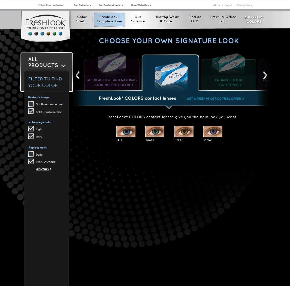Click the previous carousel arrow
This screenshot has height=286, width=290.
78,75
